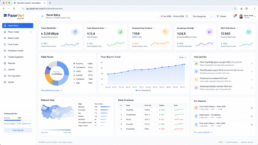Open Ayarlar in the sidebar
Image resolution: width=258 pixels, height=145 pixels.
(18, 82)
